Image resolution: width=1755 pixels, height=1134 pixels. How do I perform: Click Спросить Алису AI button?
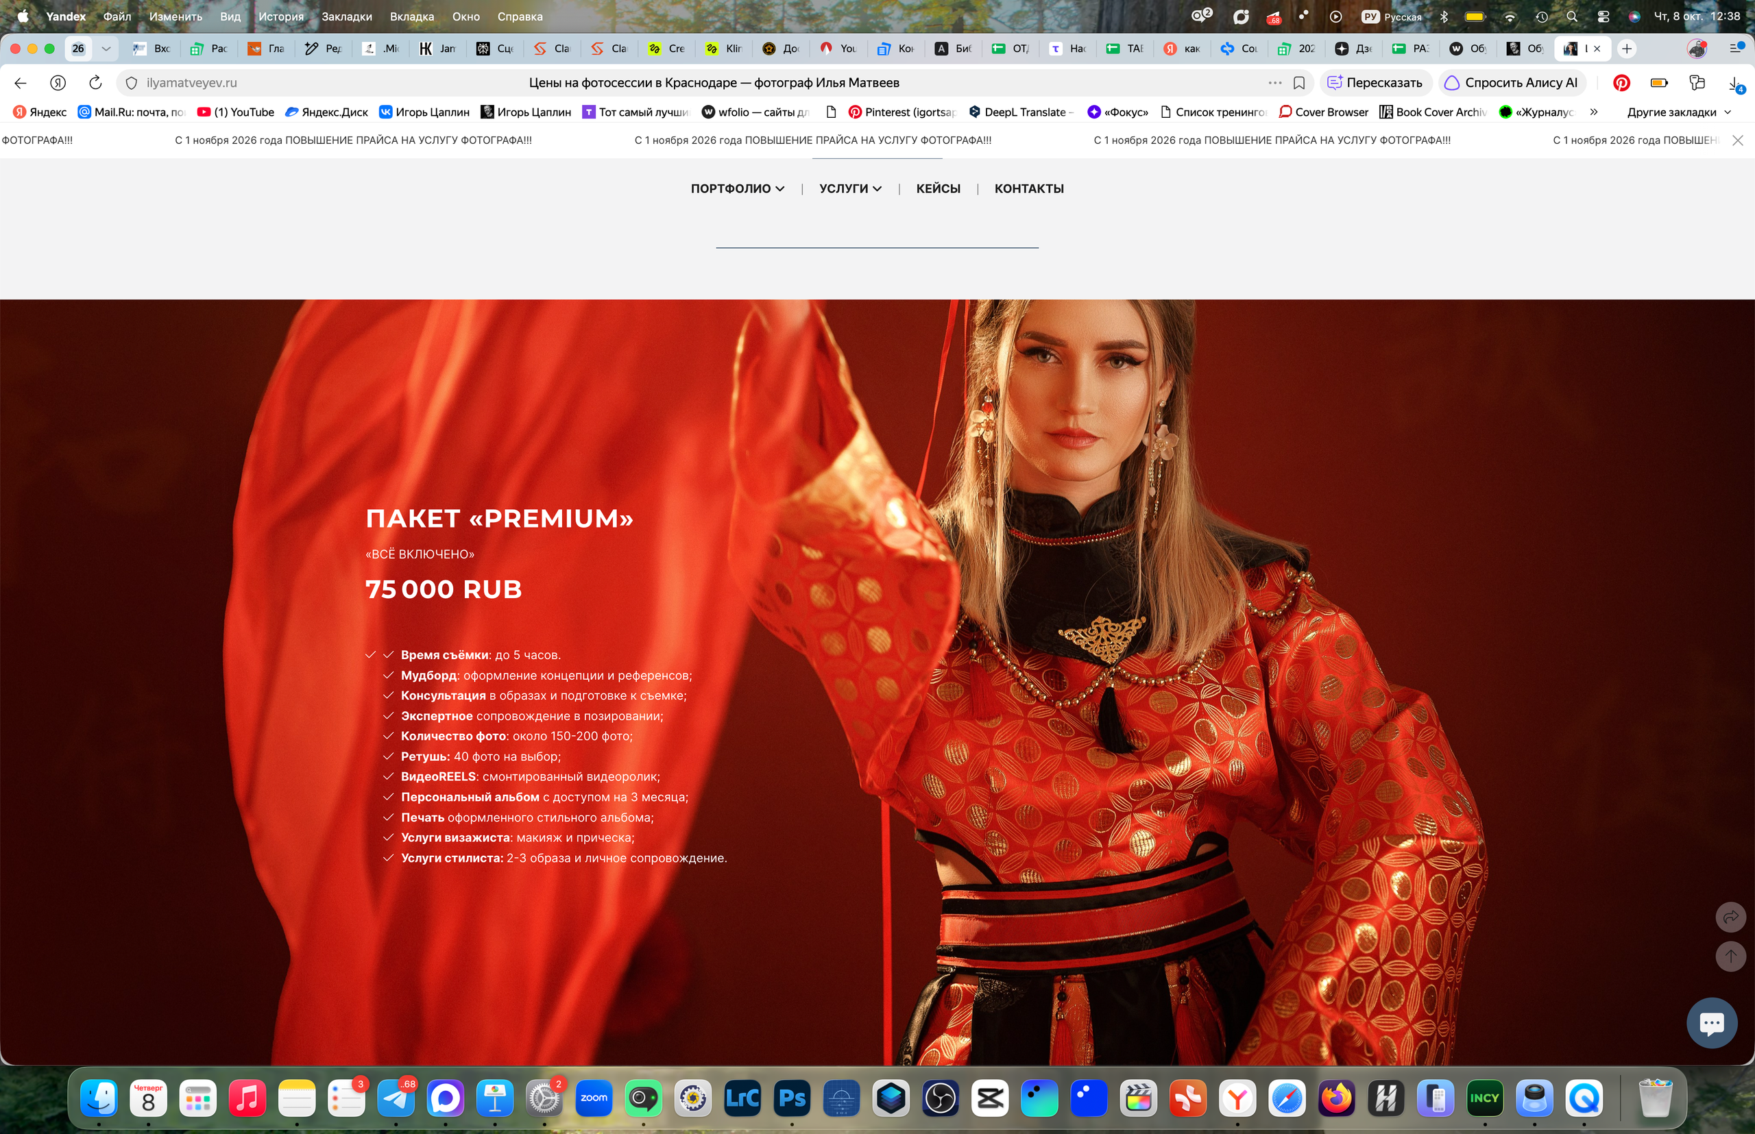[1511, 82]
